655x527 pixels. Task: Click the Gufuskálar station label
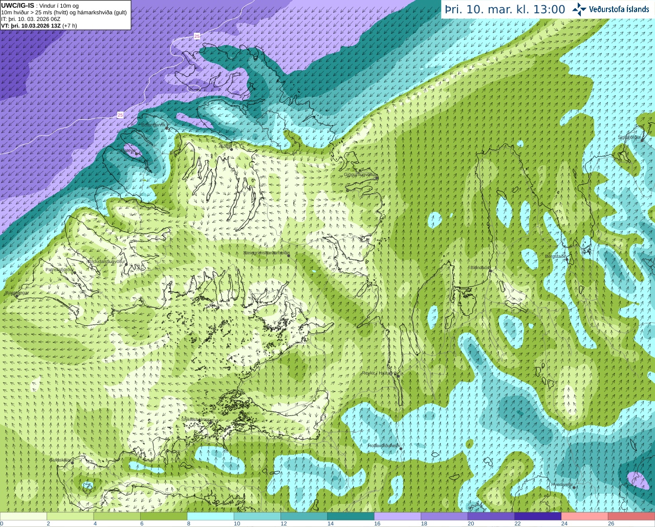pyautogui.click(x=60, y=460)
